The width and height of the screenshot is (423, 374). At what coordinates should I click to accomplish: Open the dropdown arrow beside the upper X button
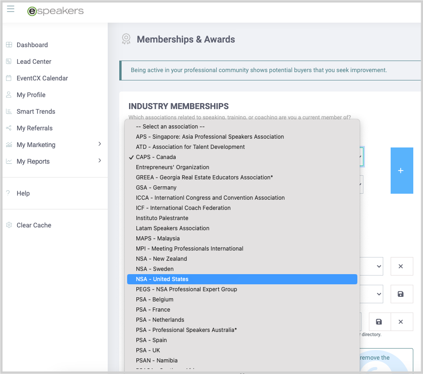coord(379,266)
